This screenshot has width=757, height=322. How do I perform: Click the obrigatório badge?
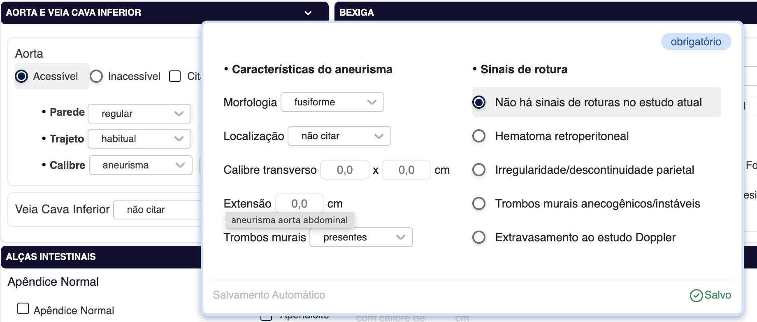(x=696, y=42)
